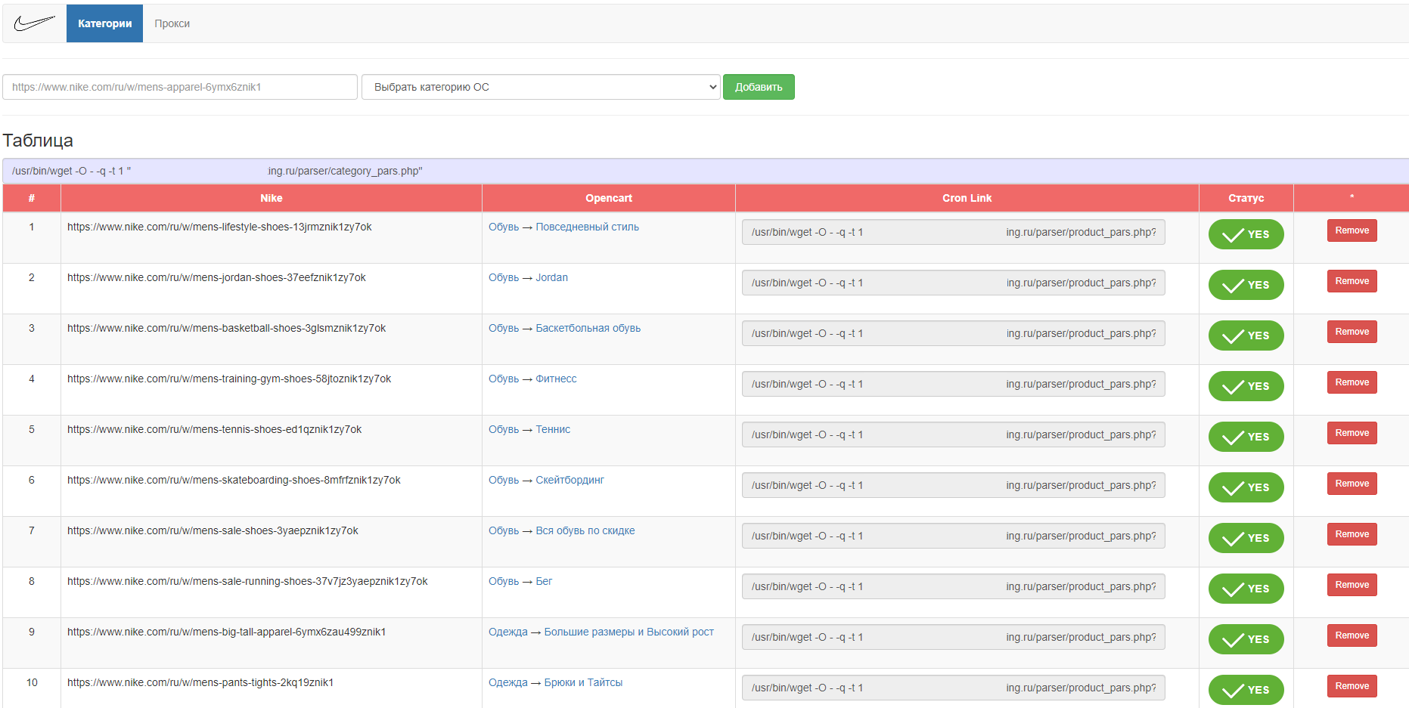Select the category_pars.php wget command bar
The width and height of the screenshot is (1409, 708).
(706, 171)
